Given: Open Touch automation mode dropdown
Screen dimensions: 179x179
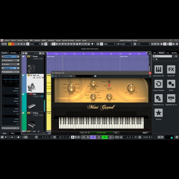Looking at the screenshot, I should 35,44.
